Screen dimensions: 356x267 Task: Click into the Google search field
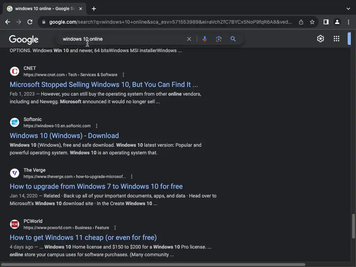pyautogui.click(x=123, y=39)
